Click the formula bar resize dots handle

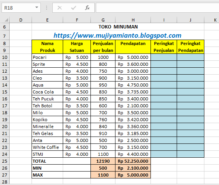coord(47,8)
